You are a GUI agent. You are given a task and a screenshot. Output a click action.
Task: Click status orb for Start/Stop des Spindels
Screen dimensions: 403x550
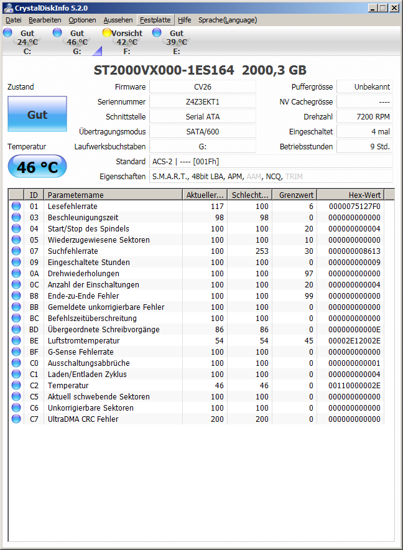tap(16, 229)
